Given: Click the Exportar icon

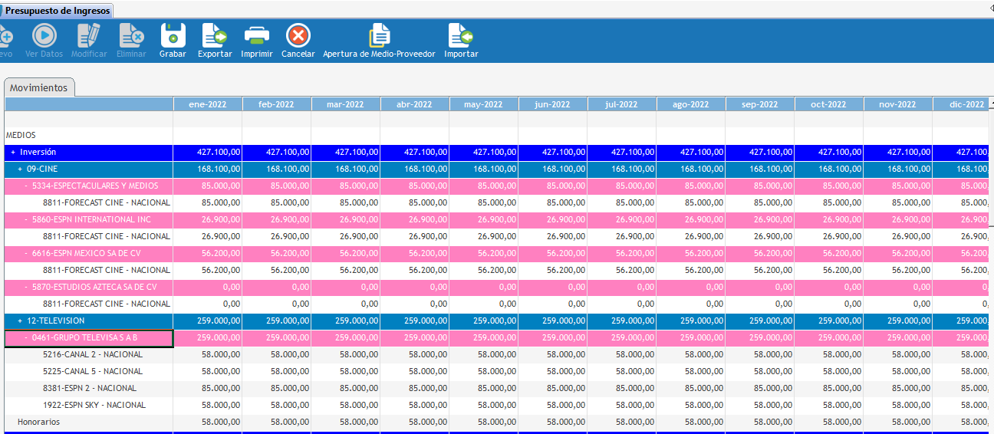Looking at the screenshot, I should [215, 35].
